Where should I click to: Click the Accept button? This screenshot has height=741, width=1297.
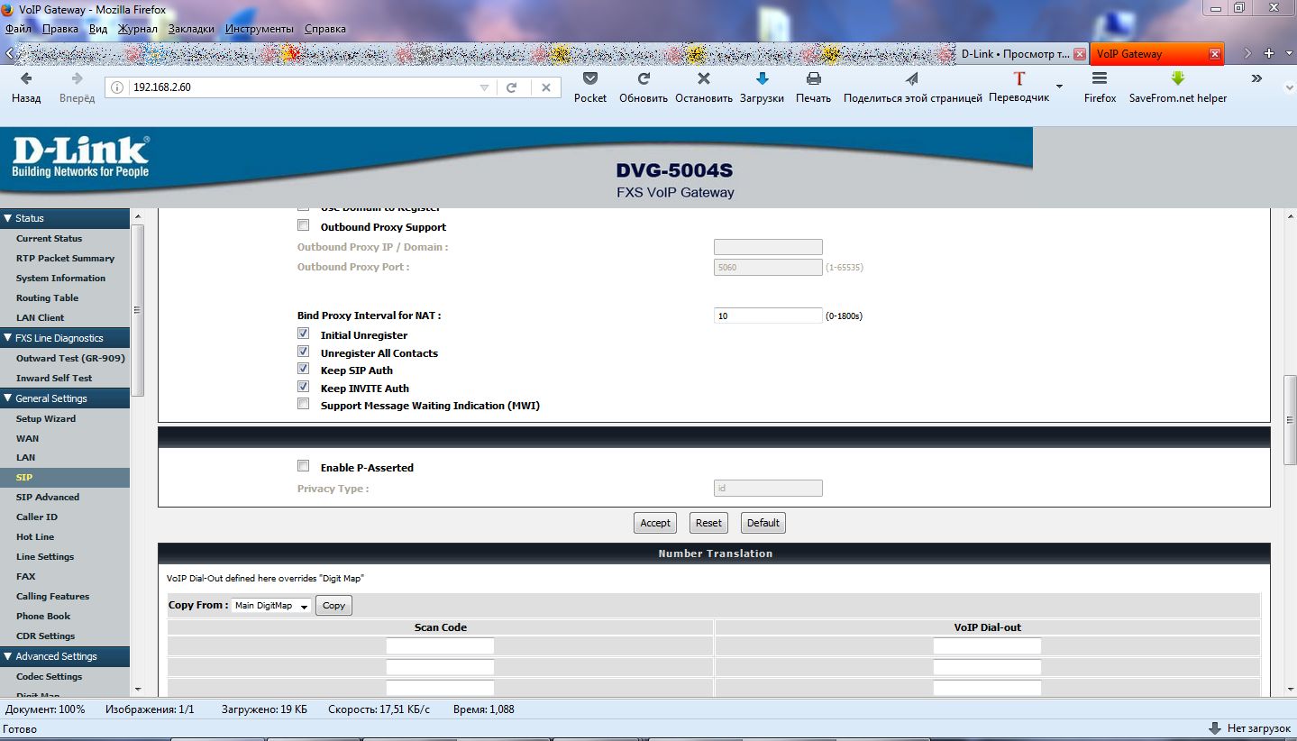655,523
